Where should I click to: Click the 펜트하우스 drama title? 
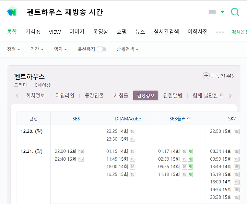(x=30, y=76)
